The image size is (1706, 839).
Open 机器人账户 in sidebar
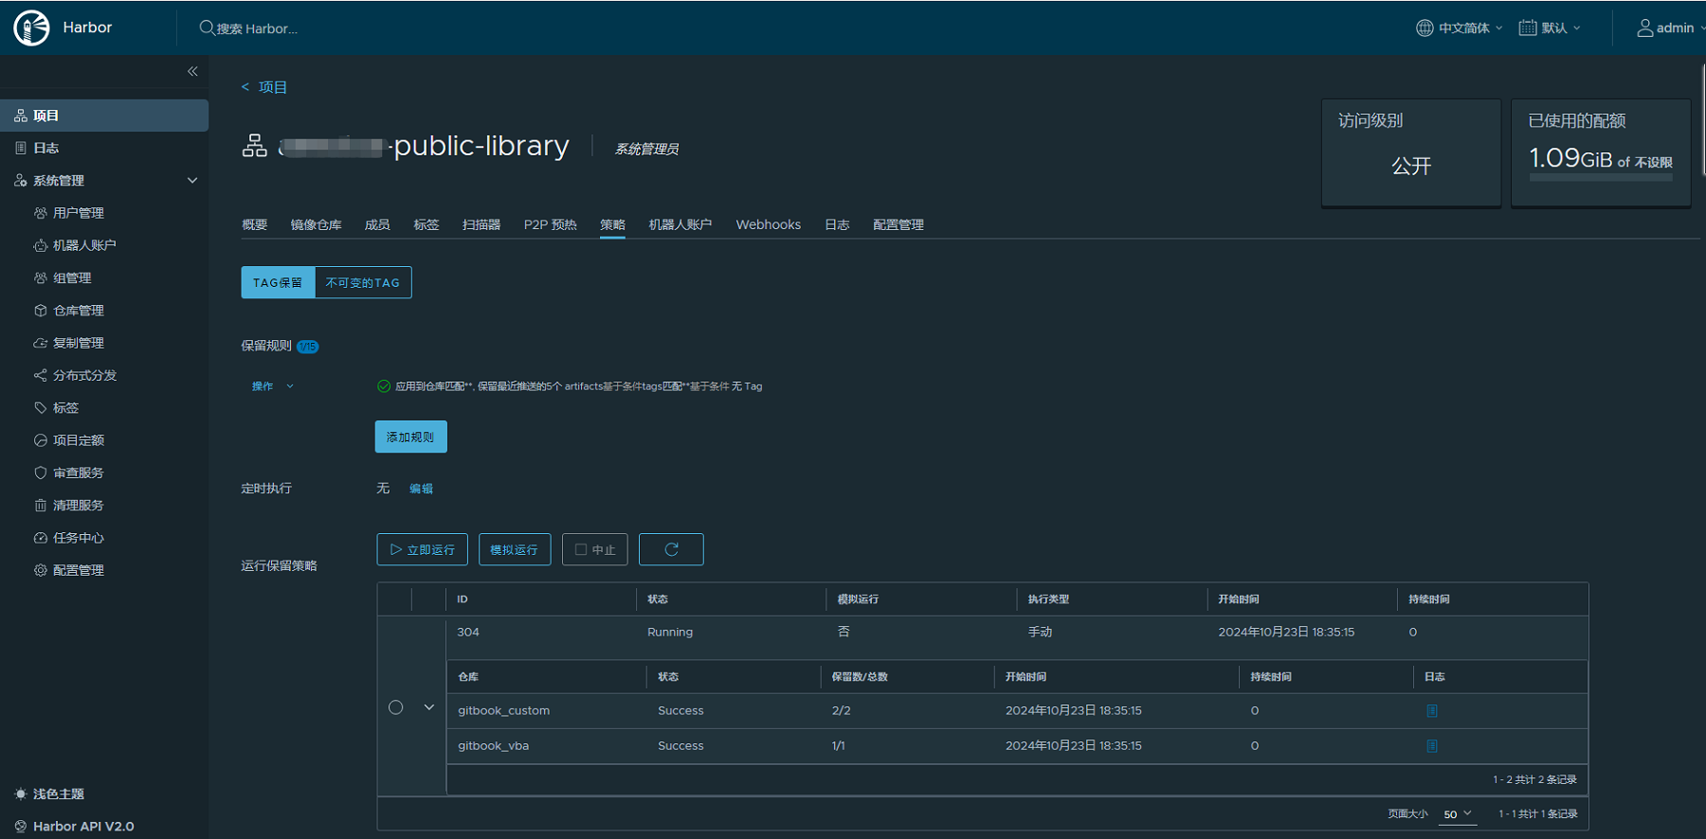click(84, 245)
